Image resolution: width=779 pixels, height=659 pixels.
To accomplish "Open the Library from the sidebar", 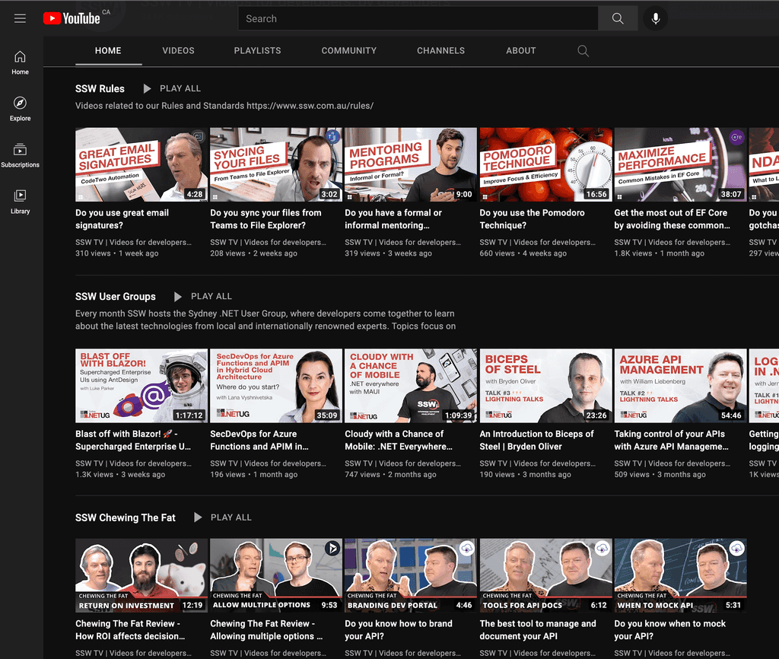I will 20,199.
